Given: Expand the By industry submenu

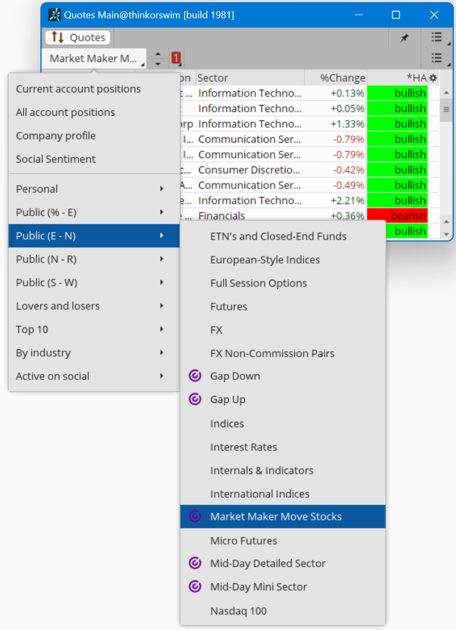Looking at the screenshot, I should (x=94, y=353).
